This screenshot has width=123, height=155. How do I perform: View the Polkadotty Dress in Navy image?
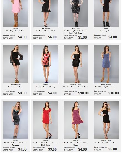coord(106,64)
